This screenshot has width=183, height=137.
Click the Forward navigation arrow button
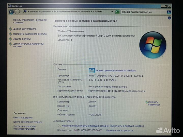click(17, 12)
